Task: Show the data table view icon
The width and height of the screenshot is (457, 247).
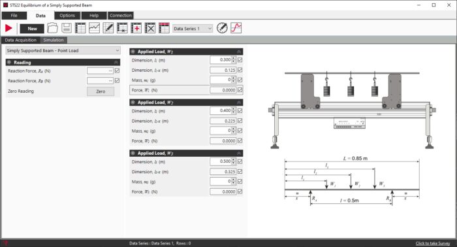Action: 80,28
